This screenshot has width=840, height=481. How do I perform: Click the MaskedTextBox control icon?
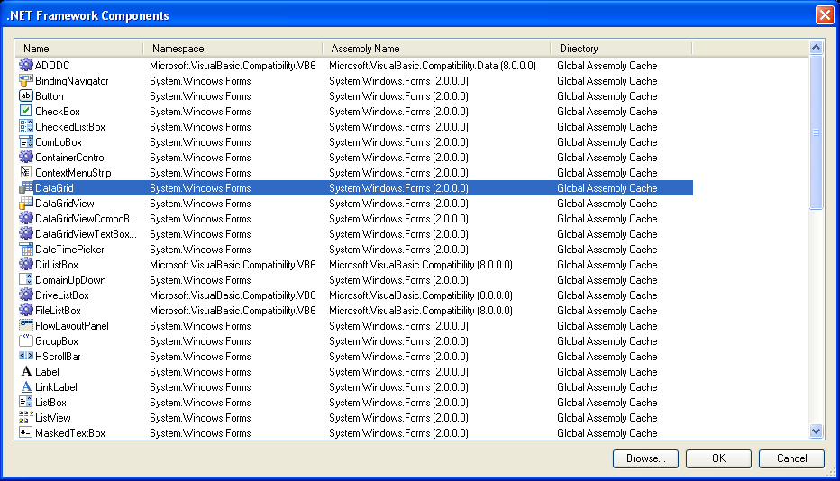(x=26, y=432)
